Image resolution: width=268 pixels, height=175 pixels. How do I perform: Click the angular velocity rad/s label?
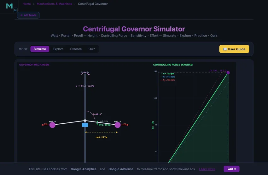click(85, 86)
